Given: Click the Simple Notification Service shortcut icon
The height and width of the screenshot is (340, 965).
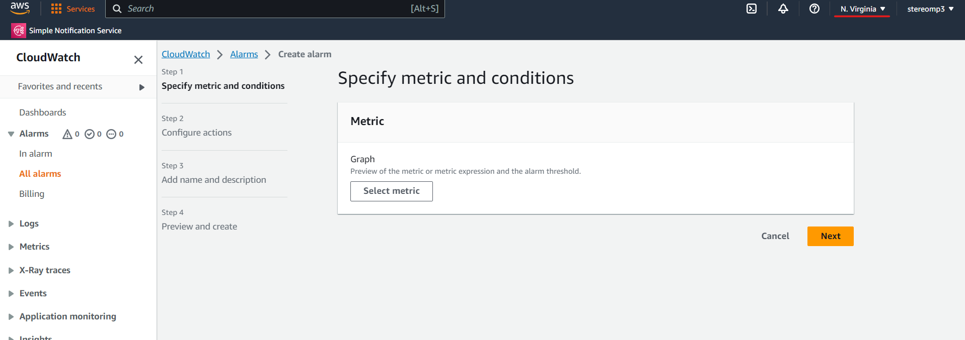Looking at the screenshot, I should tap(19, 31).
